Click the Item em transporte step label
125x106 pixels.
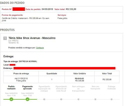coord(95,88)
